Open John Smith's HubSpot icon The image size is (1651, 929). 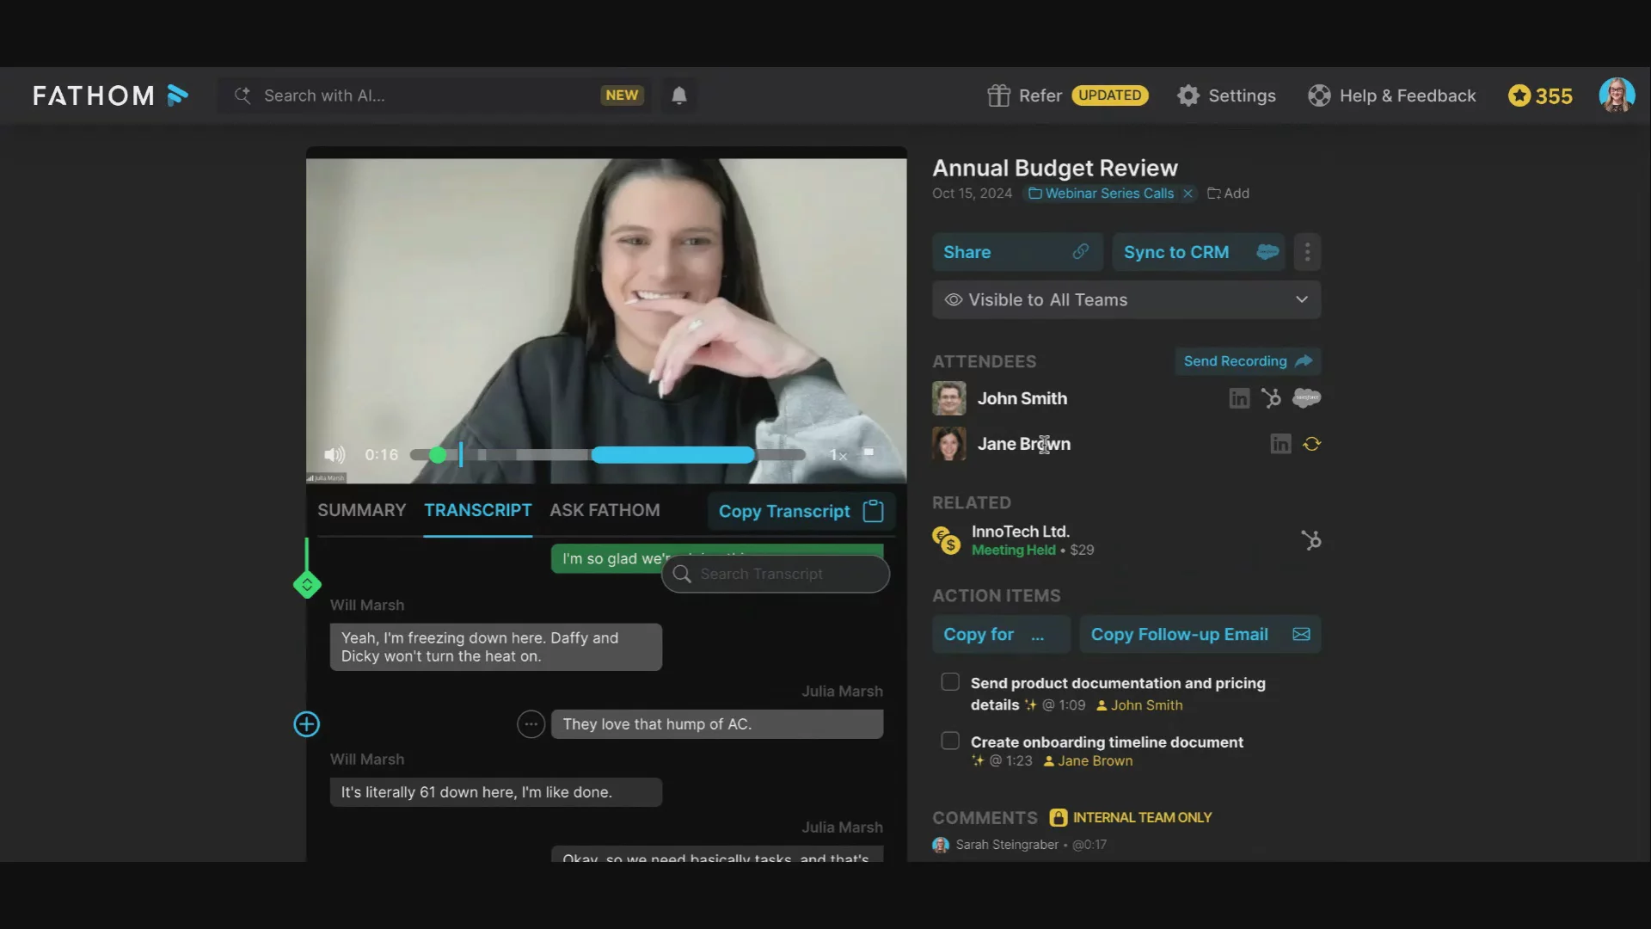coord(1271,398)
